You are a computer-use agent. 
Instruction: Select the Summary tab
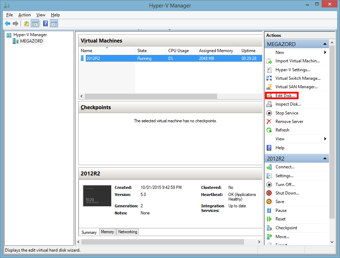pos(89,232)
